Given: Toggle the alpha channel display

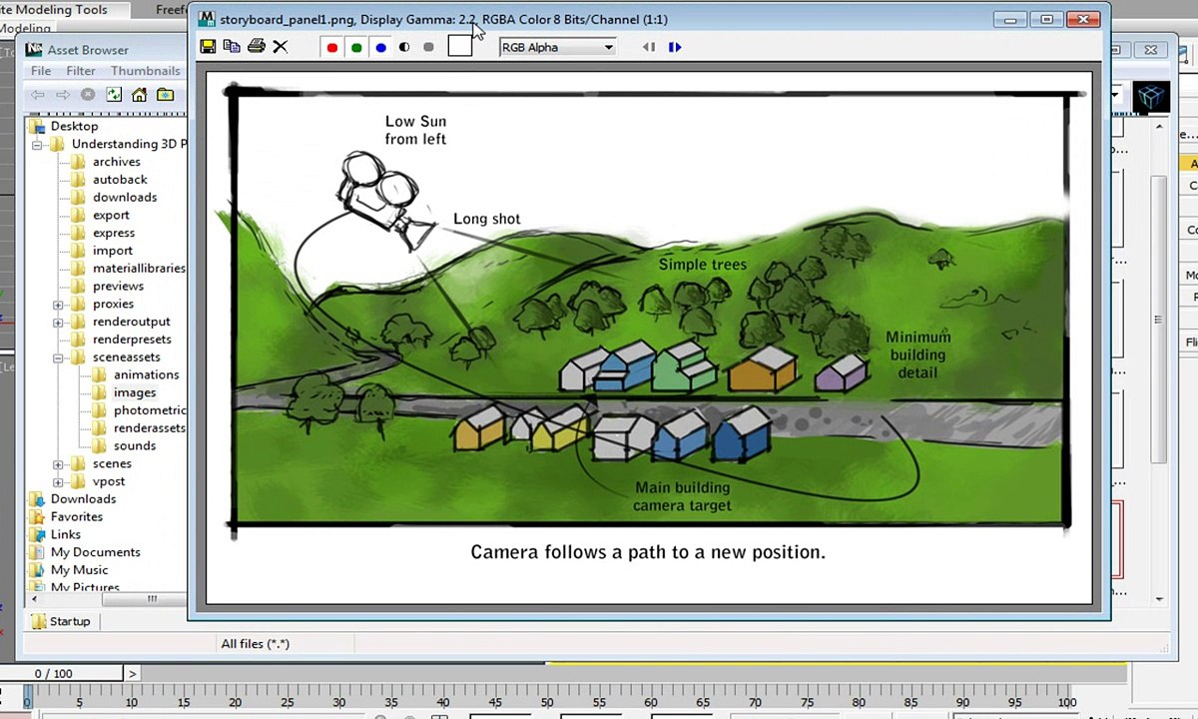Looking at the screenshot, I should (x=404, y=47).
